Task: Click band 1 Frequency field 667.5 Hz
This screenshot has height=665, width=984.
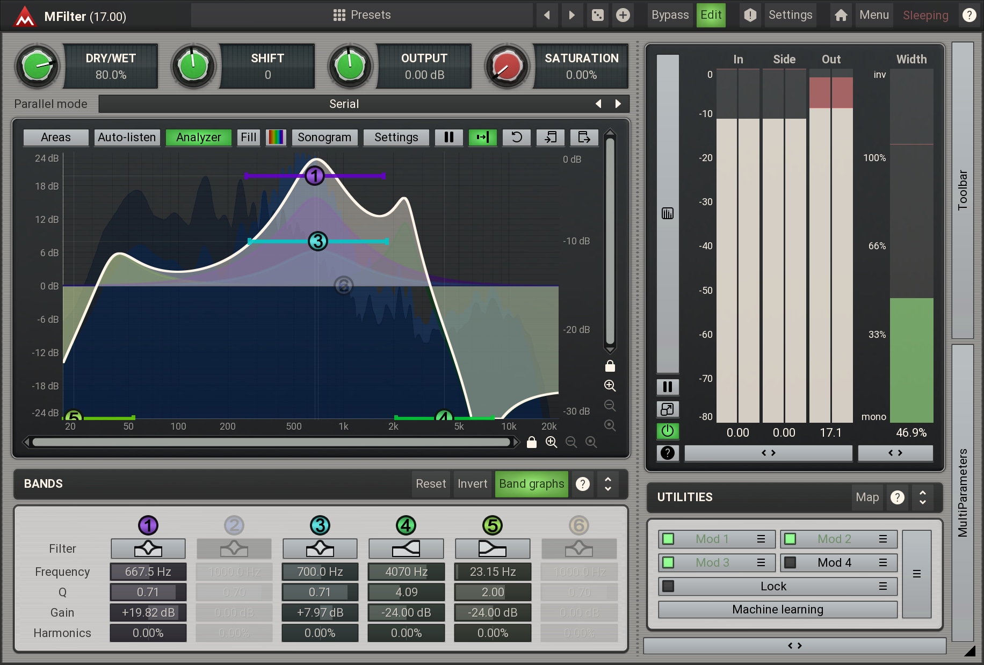Action: click(x=148, y=572)
